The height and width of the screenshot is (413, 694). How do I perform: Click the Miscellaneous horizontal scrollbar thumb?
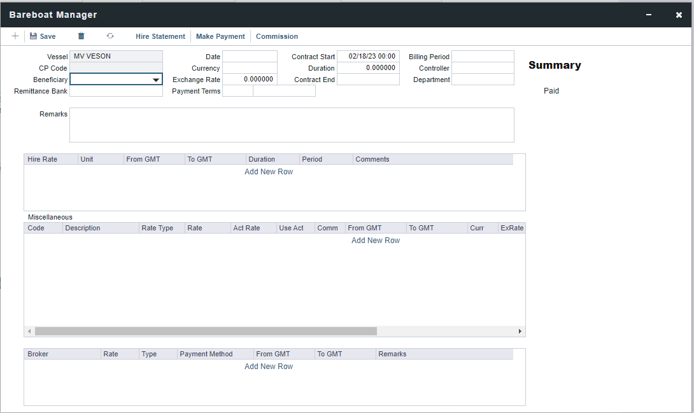pyautogui.click(x=206, y=332)
